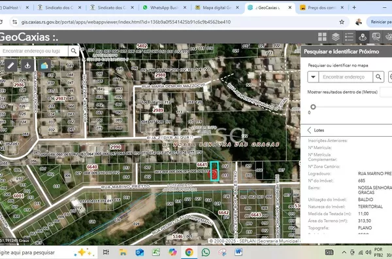Click block label 6001 on map
This screenshot has height=259, width=392.
19,196
